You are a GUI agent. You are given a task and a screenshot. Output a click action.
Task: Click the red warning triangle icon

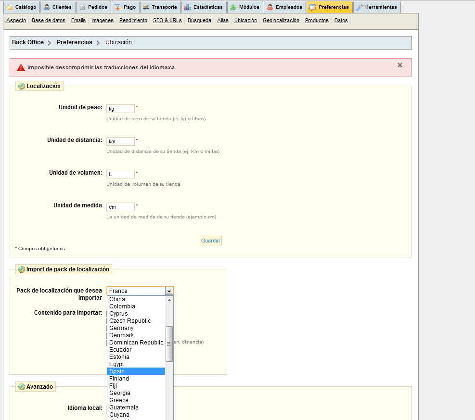click(21, 68)
